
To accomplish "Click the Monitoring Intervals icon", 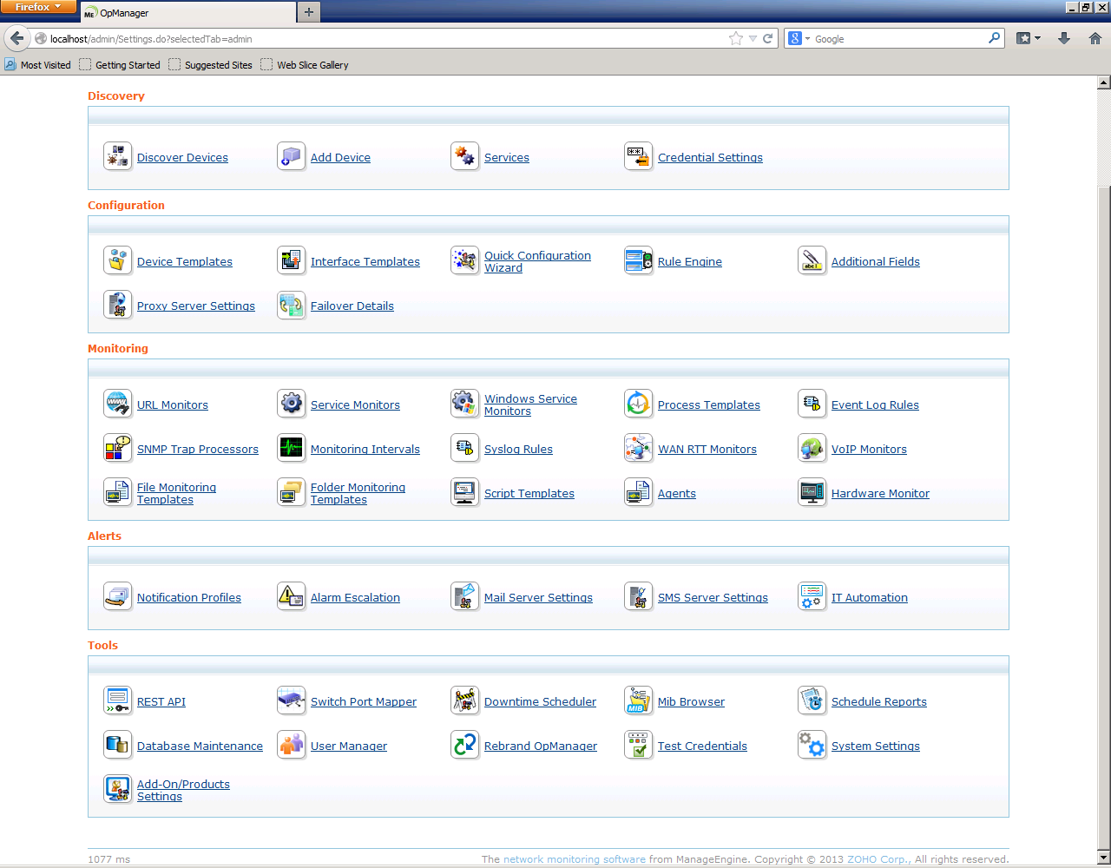I will click(x=291, y=448).
